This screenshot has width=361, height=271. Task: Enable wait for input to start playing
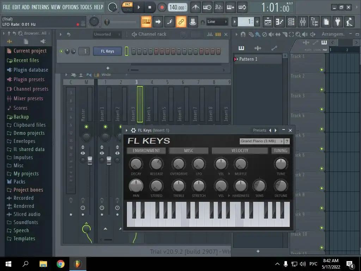pos(207,7)
